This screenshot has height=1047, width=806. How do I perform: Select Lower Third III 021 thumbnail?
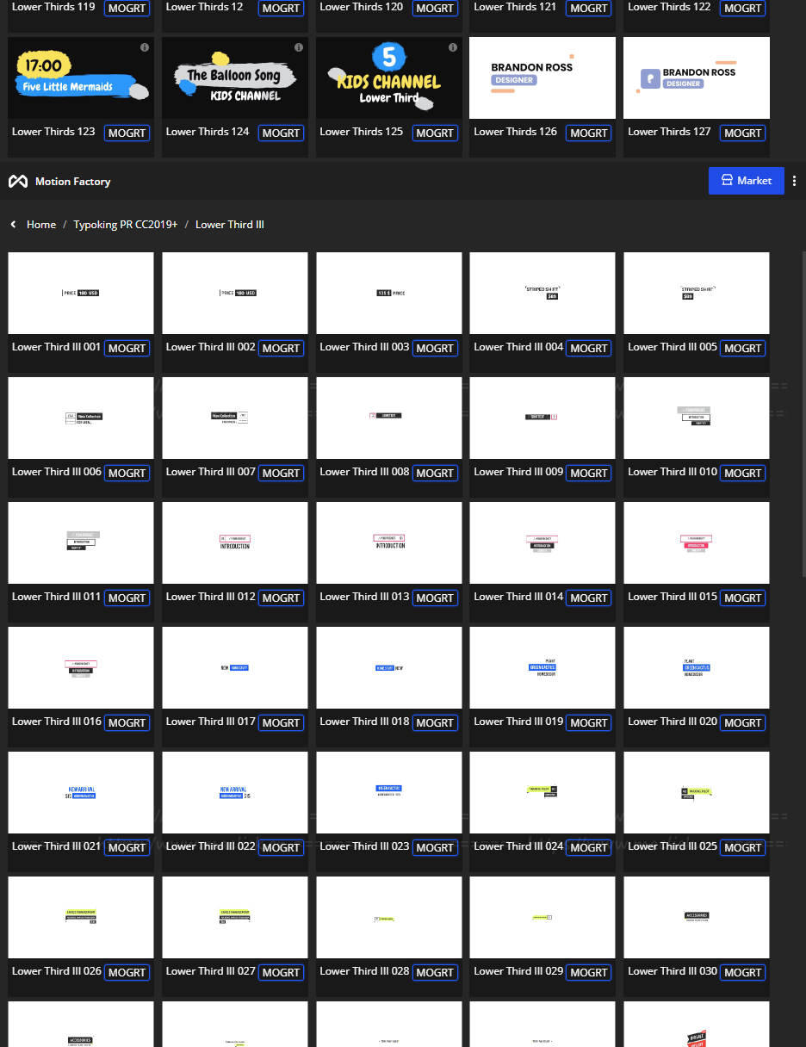tap(81, 792)
